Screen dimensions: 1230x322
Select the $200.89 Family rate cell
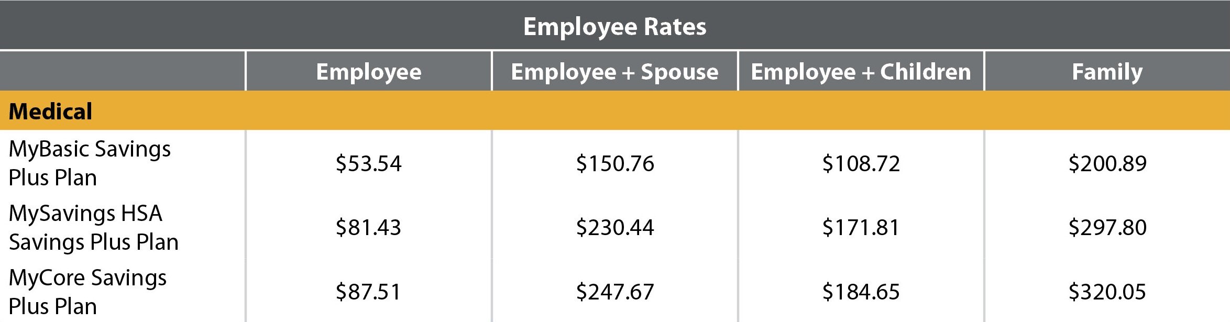tap(1107, 163)
